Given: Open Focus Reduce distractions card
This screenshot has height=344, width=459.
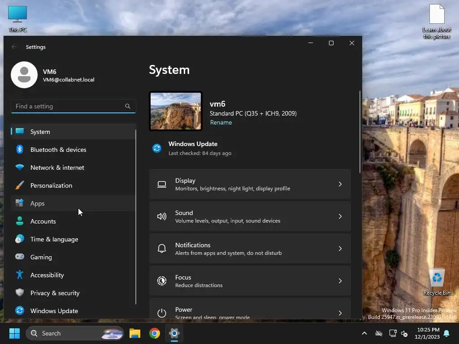Looking at the screenshot, I should point(250,281).
